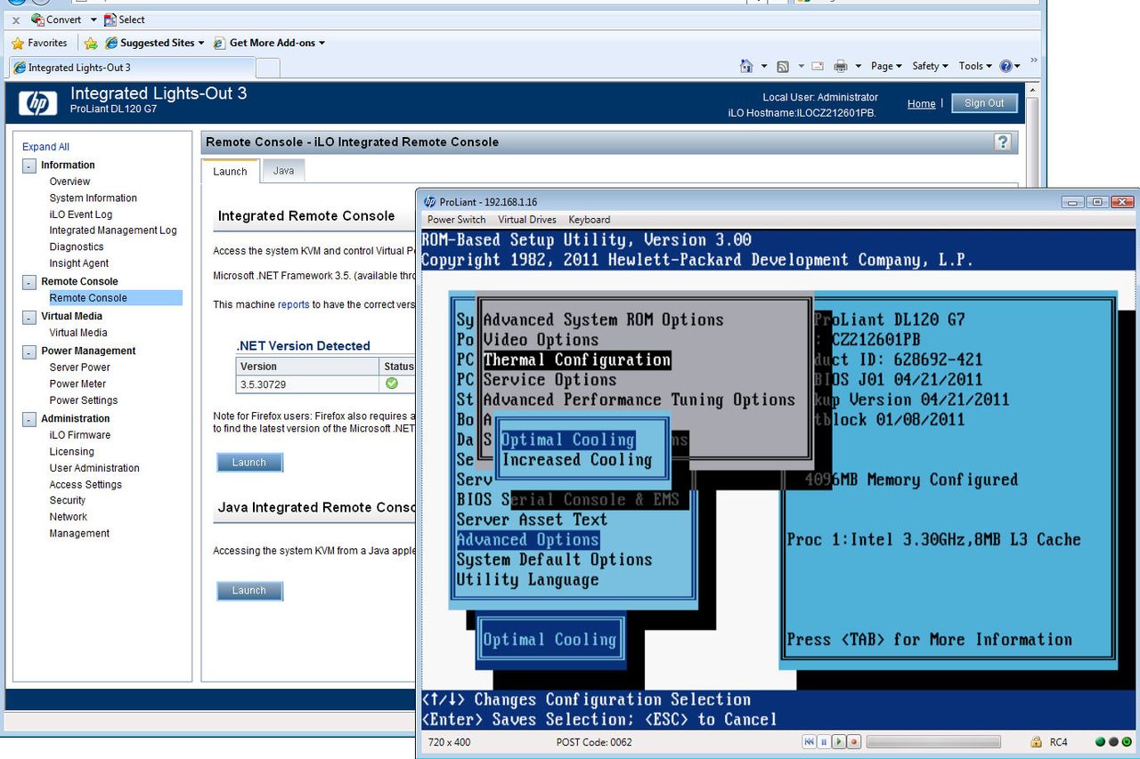Screen dimensions: 1140x759
Task: Open a new browser tab
Action: click(x=268, y=68)
